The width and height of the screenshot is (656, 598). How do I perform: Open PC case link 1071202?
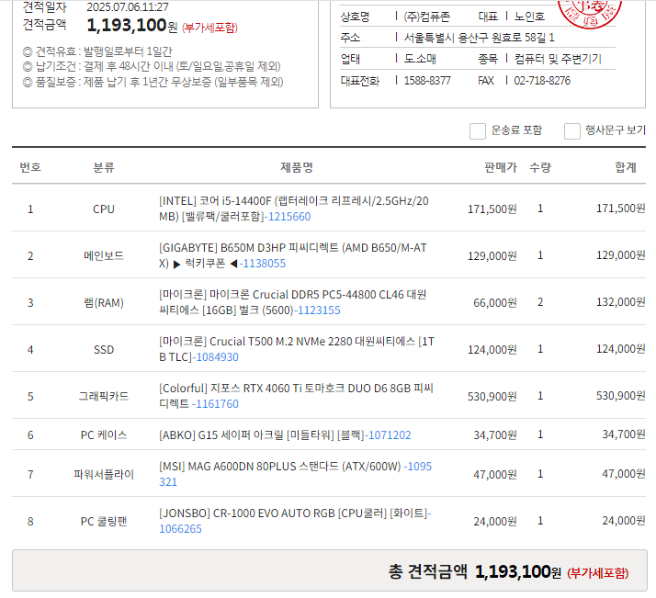(390, 435)
